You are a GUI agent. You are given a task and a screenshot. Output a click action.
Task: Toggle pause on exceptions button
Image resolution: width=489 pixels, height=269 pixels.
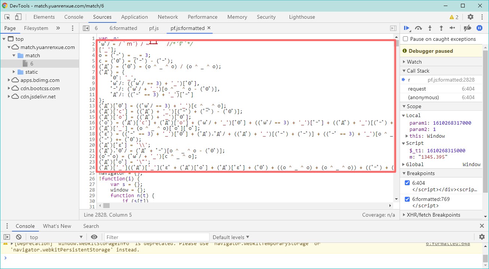(479, 28)
